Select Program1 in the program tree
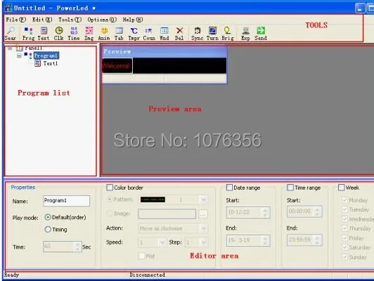374x281 pixels. click(x=46, y=55)
